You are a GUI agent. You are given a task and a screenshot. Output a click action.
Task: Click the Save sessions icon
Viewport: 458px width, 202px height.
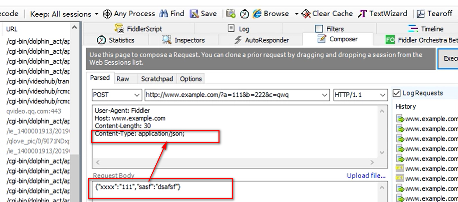tap(194, 14)
